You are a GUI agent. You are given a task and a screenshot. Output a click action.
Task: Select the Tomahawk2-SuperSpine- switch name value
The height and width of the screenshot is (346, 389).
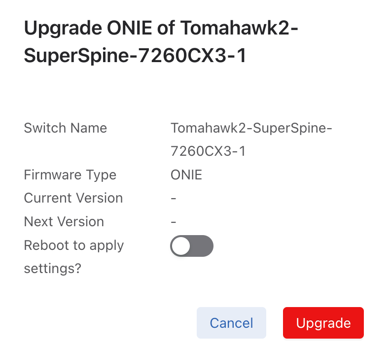(251, 128)
